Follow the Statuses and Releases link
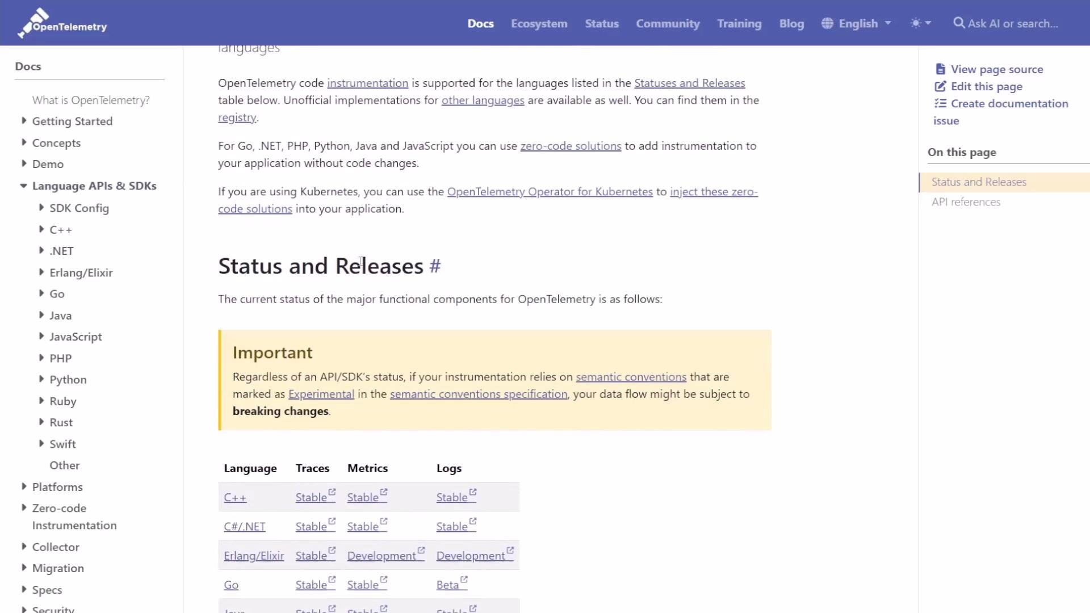 point(689,83)
